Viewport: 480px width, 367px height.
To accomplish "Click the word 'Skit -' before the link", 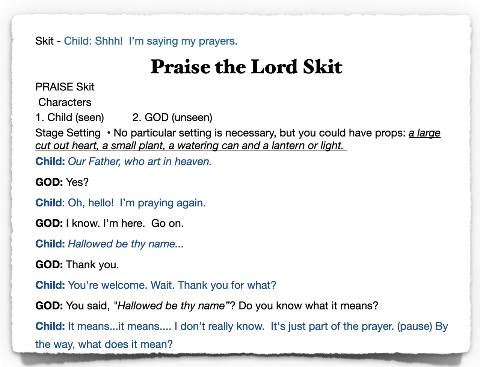I will 48,41.
